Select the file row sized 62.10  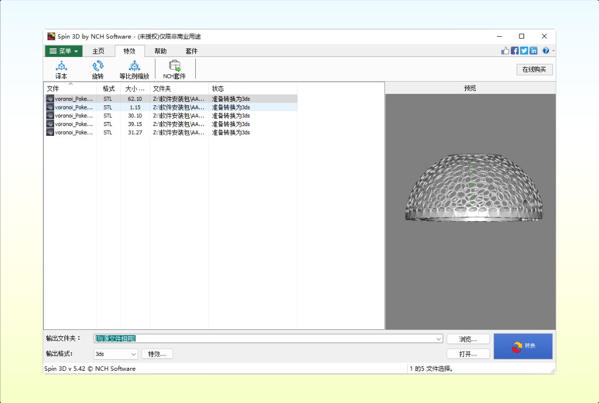[x=170, y=99]
